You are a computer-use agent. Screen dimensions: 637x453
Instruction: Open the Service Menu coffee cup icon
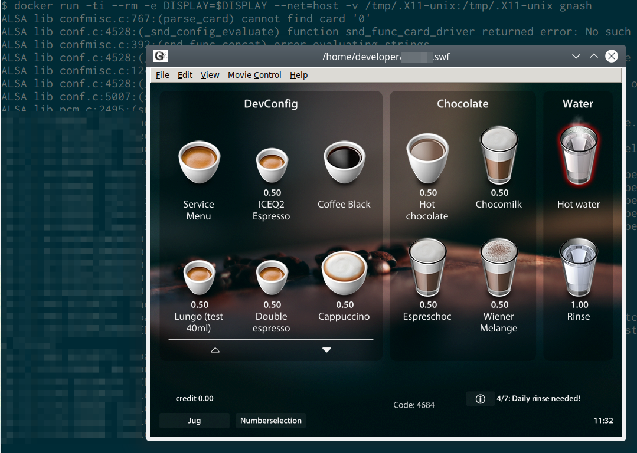point(199,162)
